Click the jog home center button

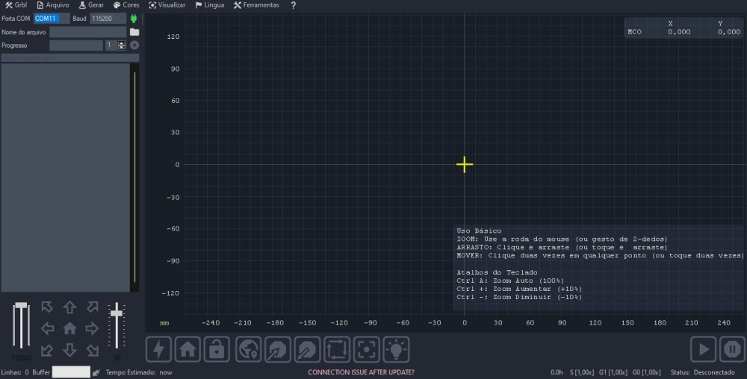click(x=69, y=328)
